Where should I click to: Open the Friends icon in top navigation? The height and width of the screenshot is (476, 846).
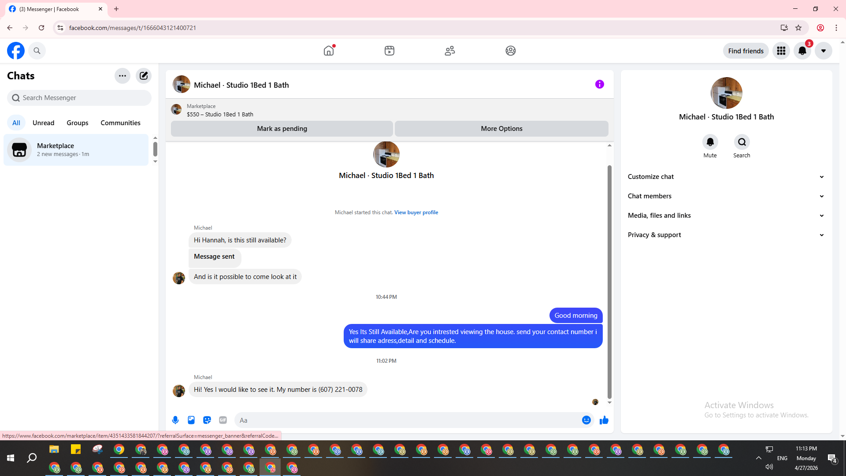450,51
